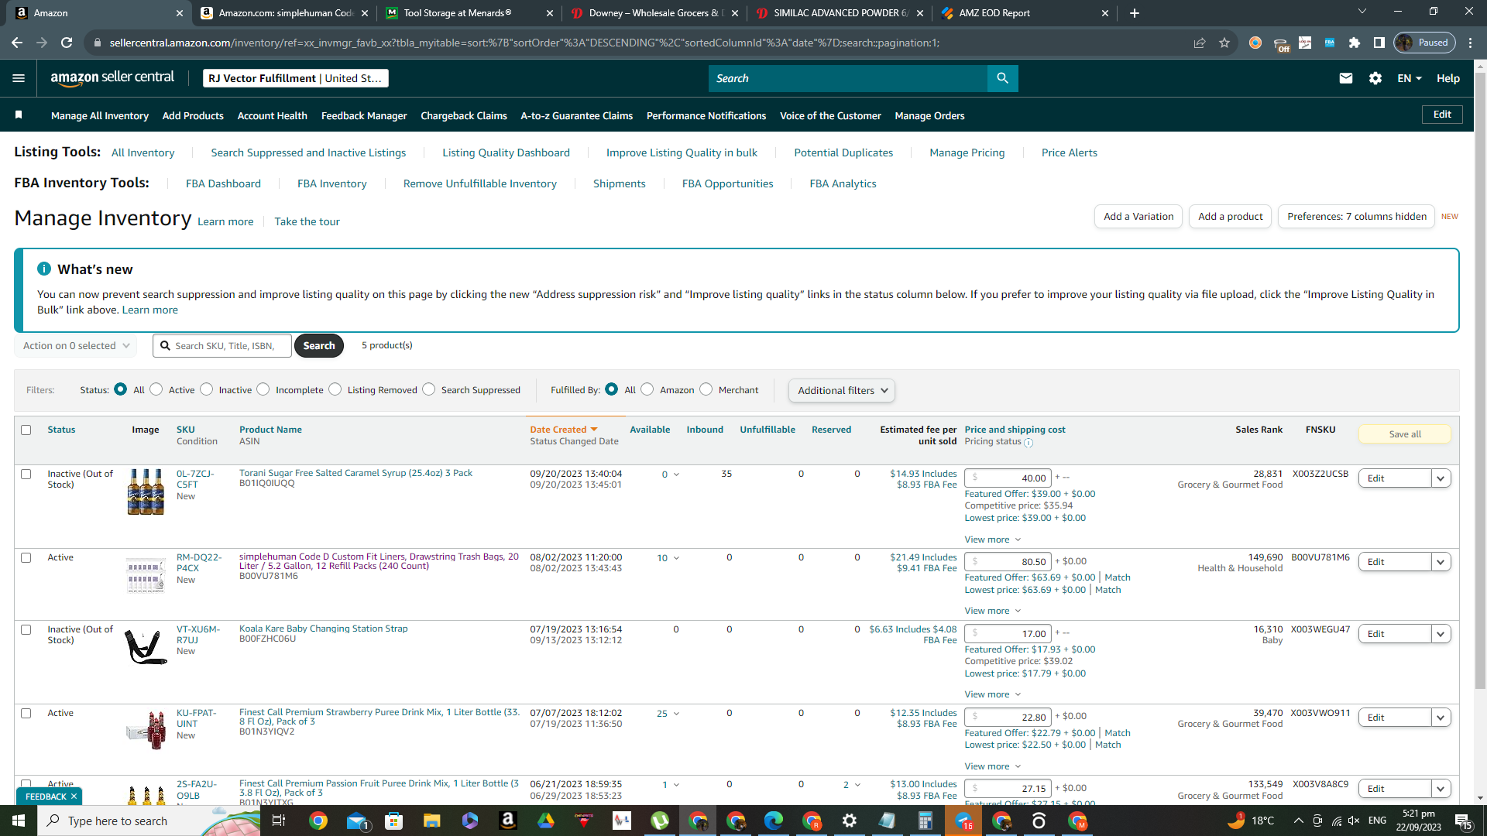This screenshot has height=836, width=1487.
Task: Open Edit dropdown arrow for Koala Kare row
Action: pyautogui.click(x=1441, y=634)
